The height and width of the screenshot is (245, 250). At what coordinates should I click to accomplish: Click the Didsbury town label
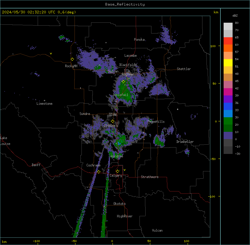click(x=111, y=125)
